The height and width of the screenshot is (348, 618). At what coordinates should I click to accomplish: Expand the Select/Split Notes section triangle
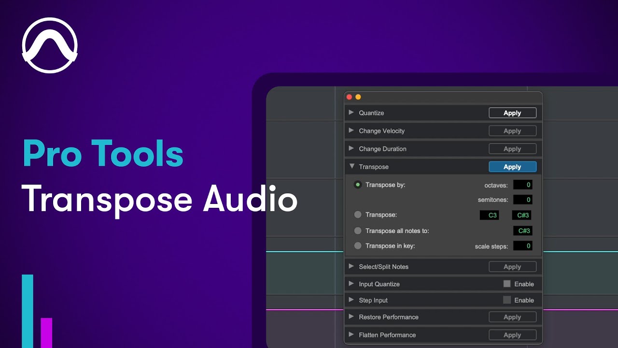click(351, 266)
